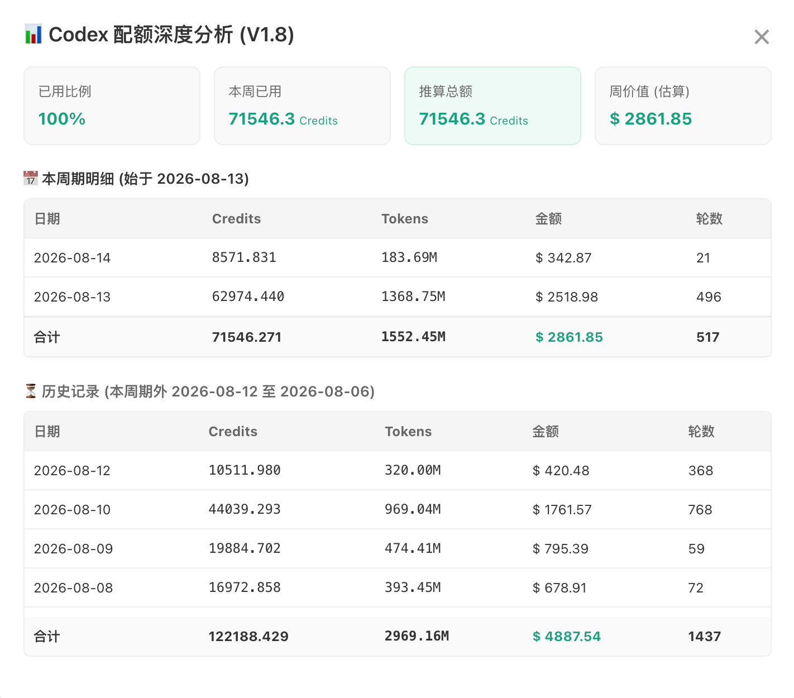Click credits value 16972.858
The width and height of the screenshot is (794, 698).
point(245,587)
